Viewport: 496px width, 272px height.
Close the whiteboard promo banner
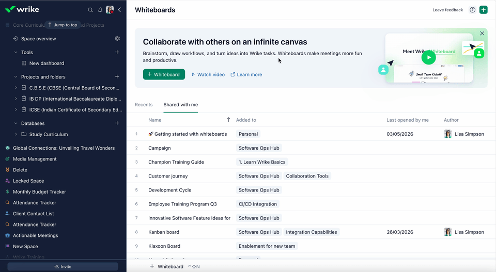[482, 33]
